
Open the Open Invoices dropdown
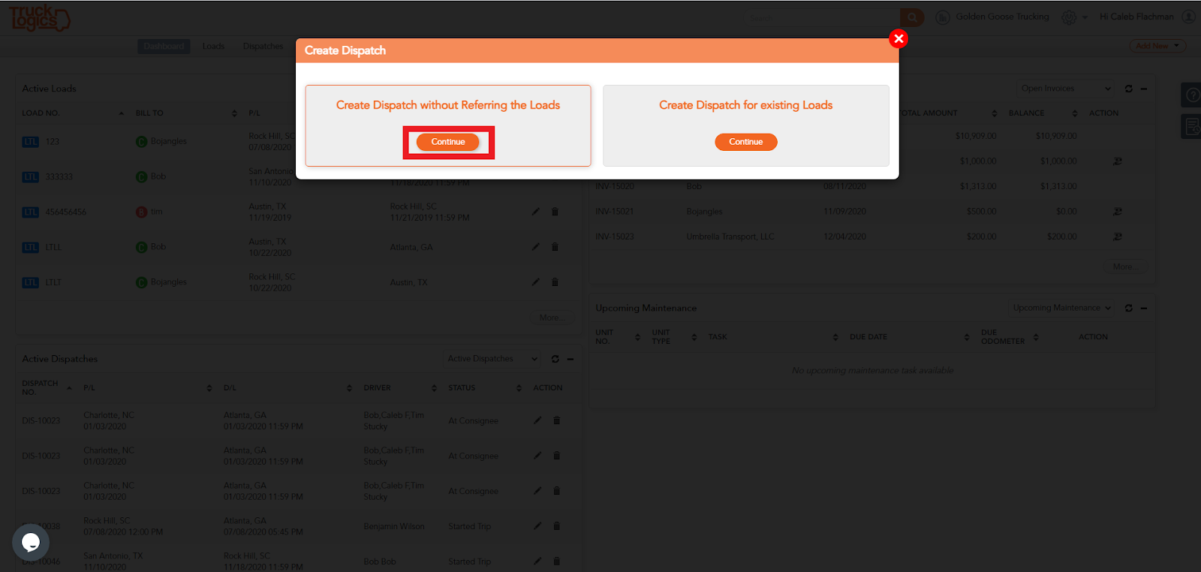[x=1065, y=89]
